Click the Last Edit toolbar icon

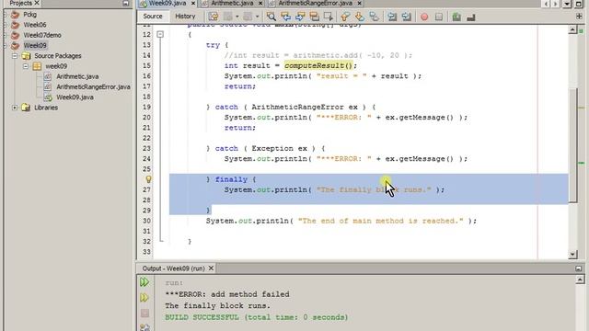213,17
